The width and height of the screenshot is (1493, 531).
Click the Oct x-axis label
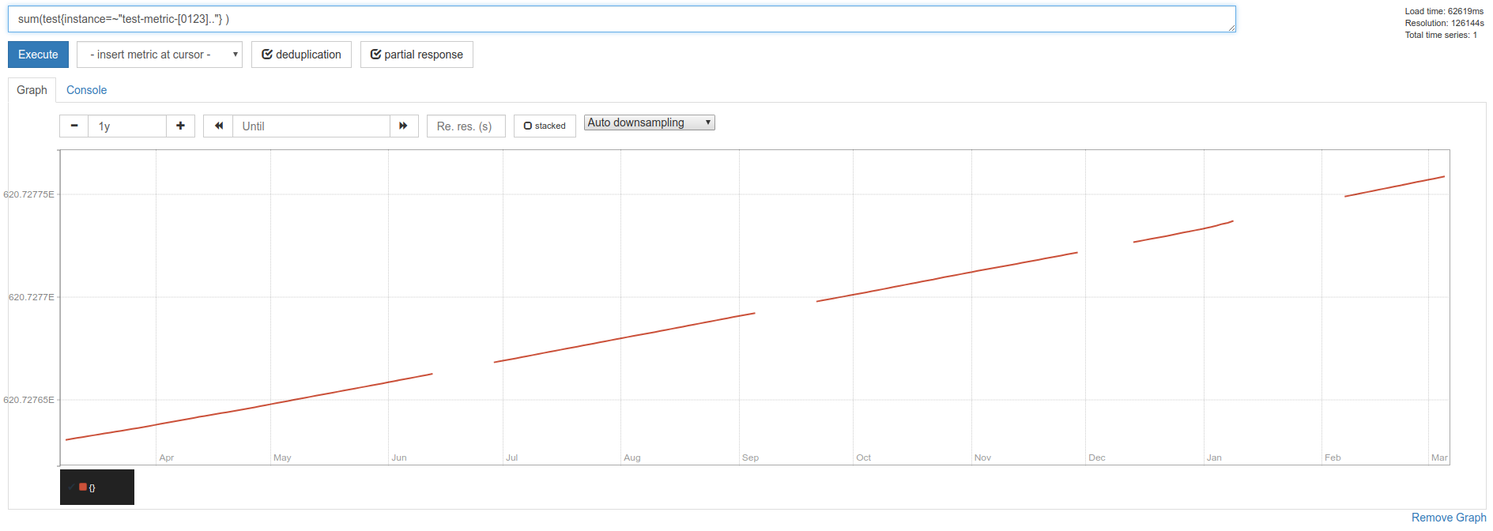864,458
